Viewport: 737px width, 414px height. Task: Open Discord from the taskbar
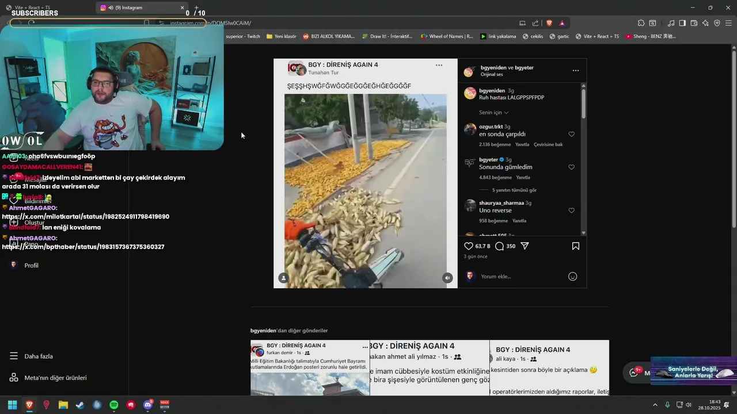(148, 405)
